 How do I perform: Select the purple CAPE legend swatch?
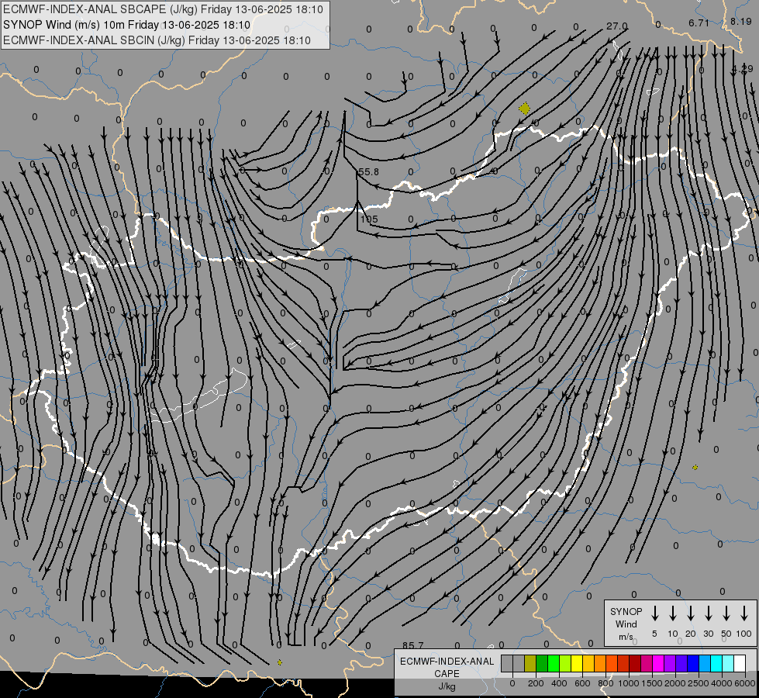tap(669, 663)
